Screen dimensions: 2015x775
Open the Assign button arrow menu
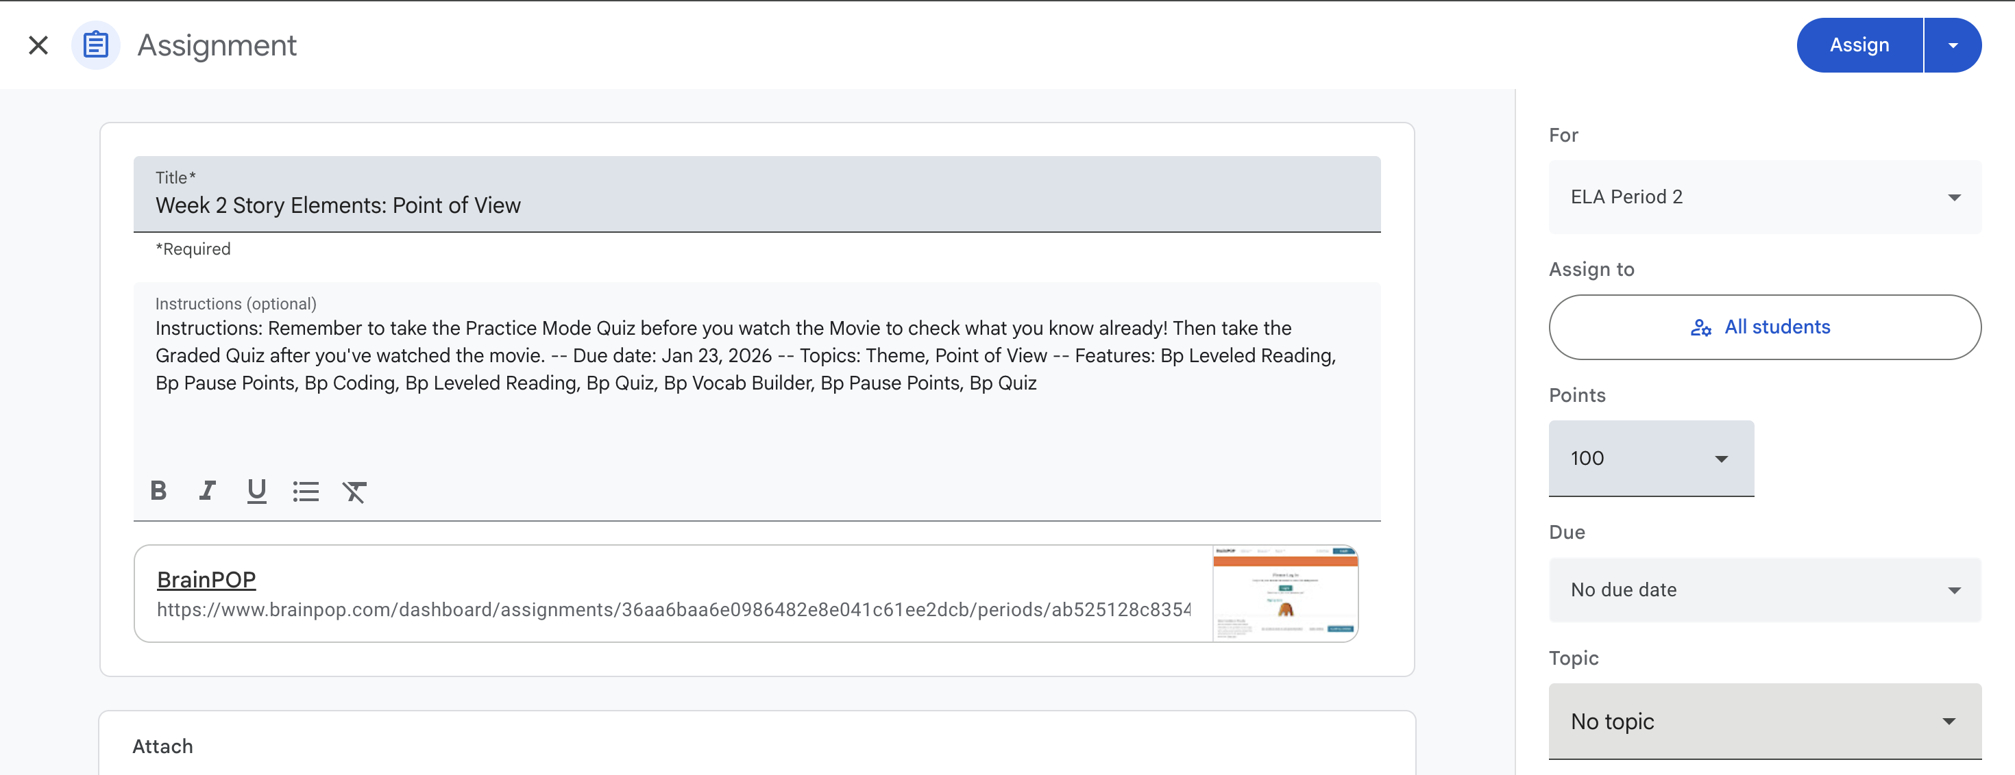pyautogui.click(x=1953, y=45)
